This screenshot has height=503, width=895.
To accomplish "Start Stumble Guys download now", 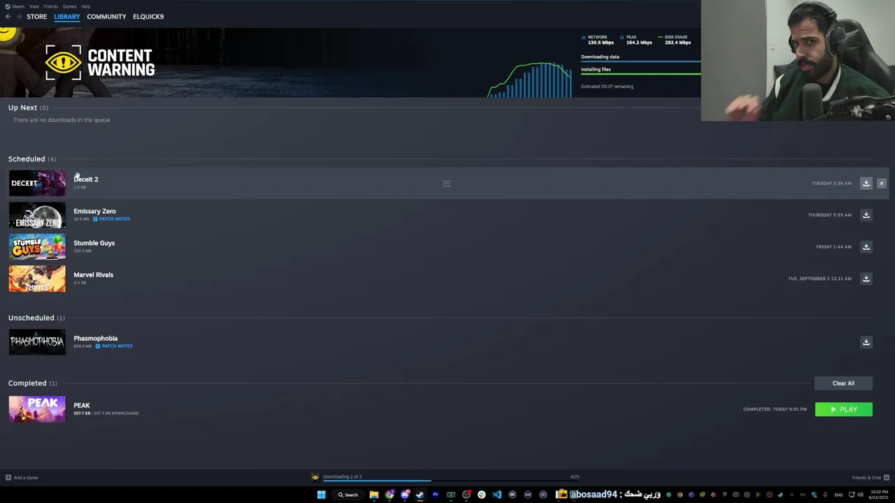I will tap(866, 247).
